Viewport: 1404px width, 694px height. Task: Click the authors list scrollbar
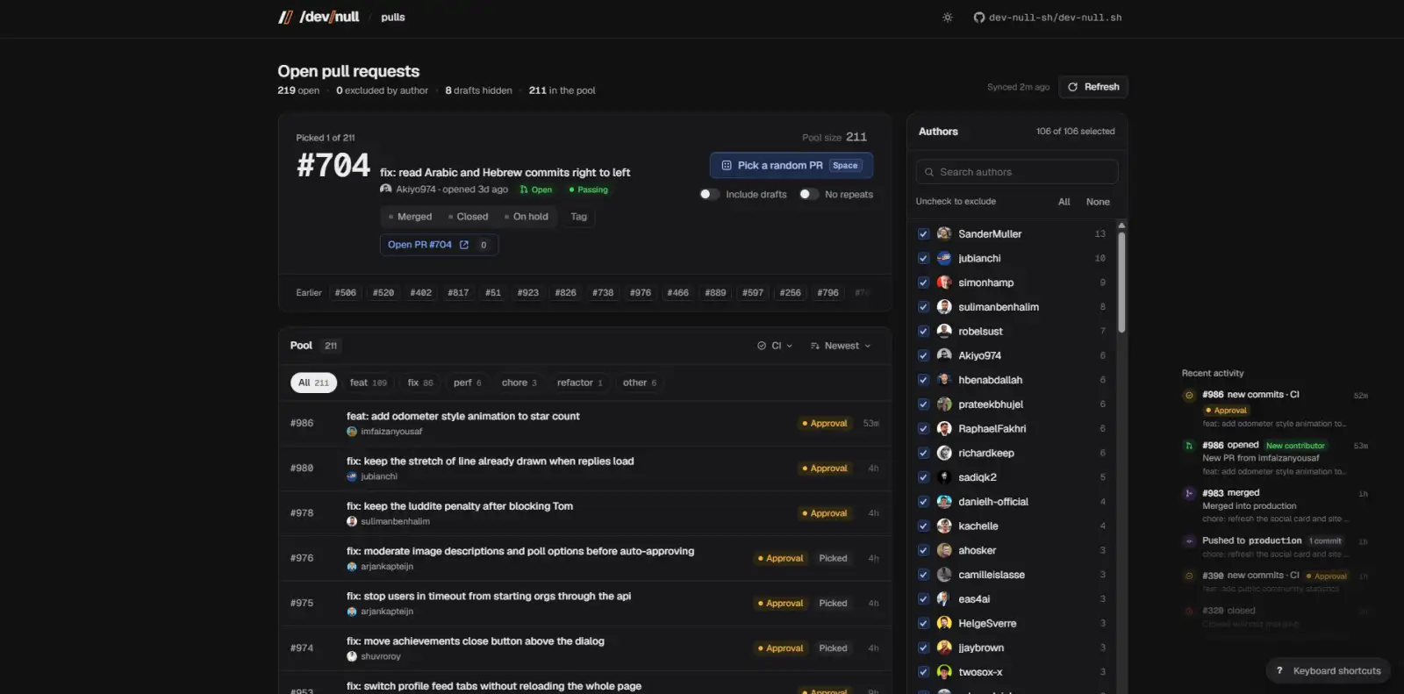[x=1121, y=281]
